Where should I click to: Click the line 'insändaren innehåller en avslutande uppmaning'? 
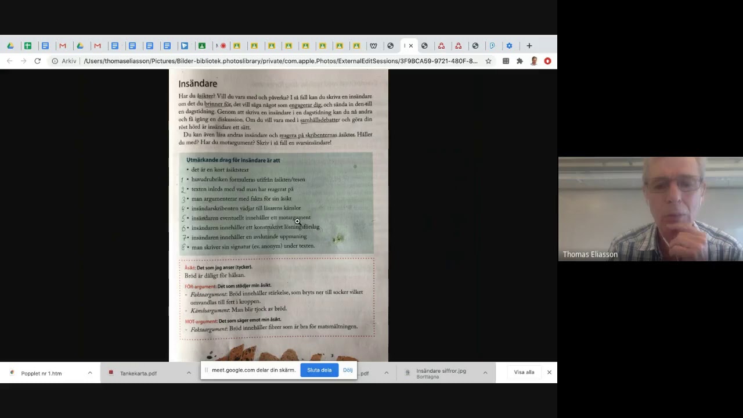249,237
